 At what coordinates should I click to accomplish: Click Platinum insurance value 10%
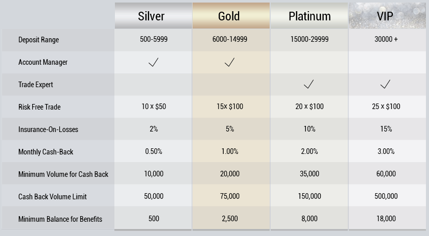click(x=309, y=128)
